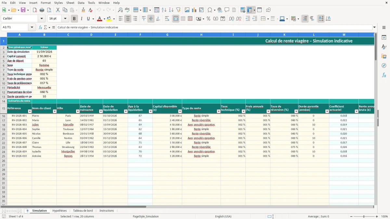The width and height of the screenshot is (390, 219).
Task: Toggle Bold formatting
Action: tap(74, 19)
